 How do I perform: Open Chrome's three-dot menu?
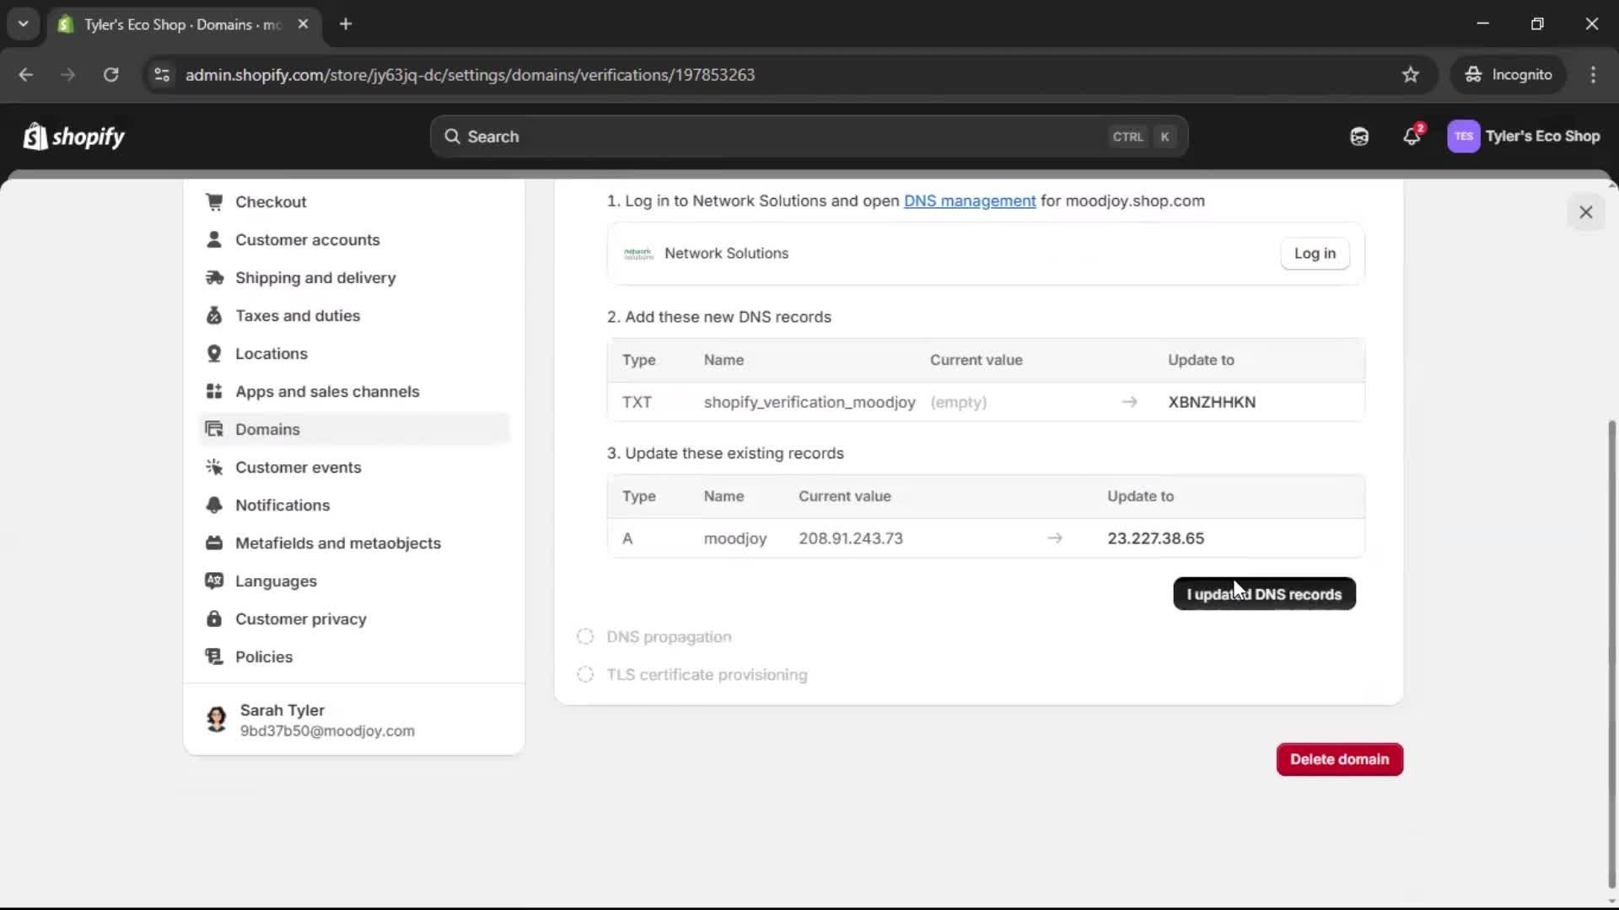click(x=1594, y=74)
